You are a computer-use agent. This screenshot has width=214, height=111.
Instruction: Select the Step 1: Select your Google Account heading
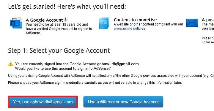[59, 50]
